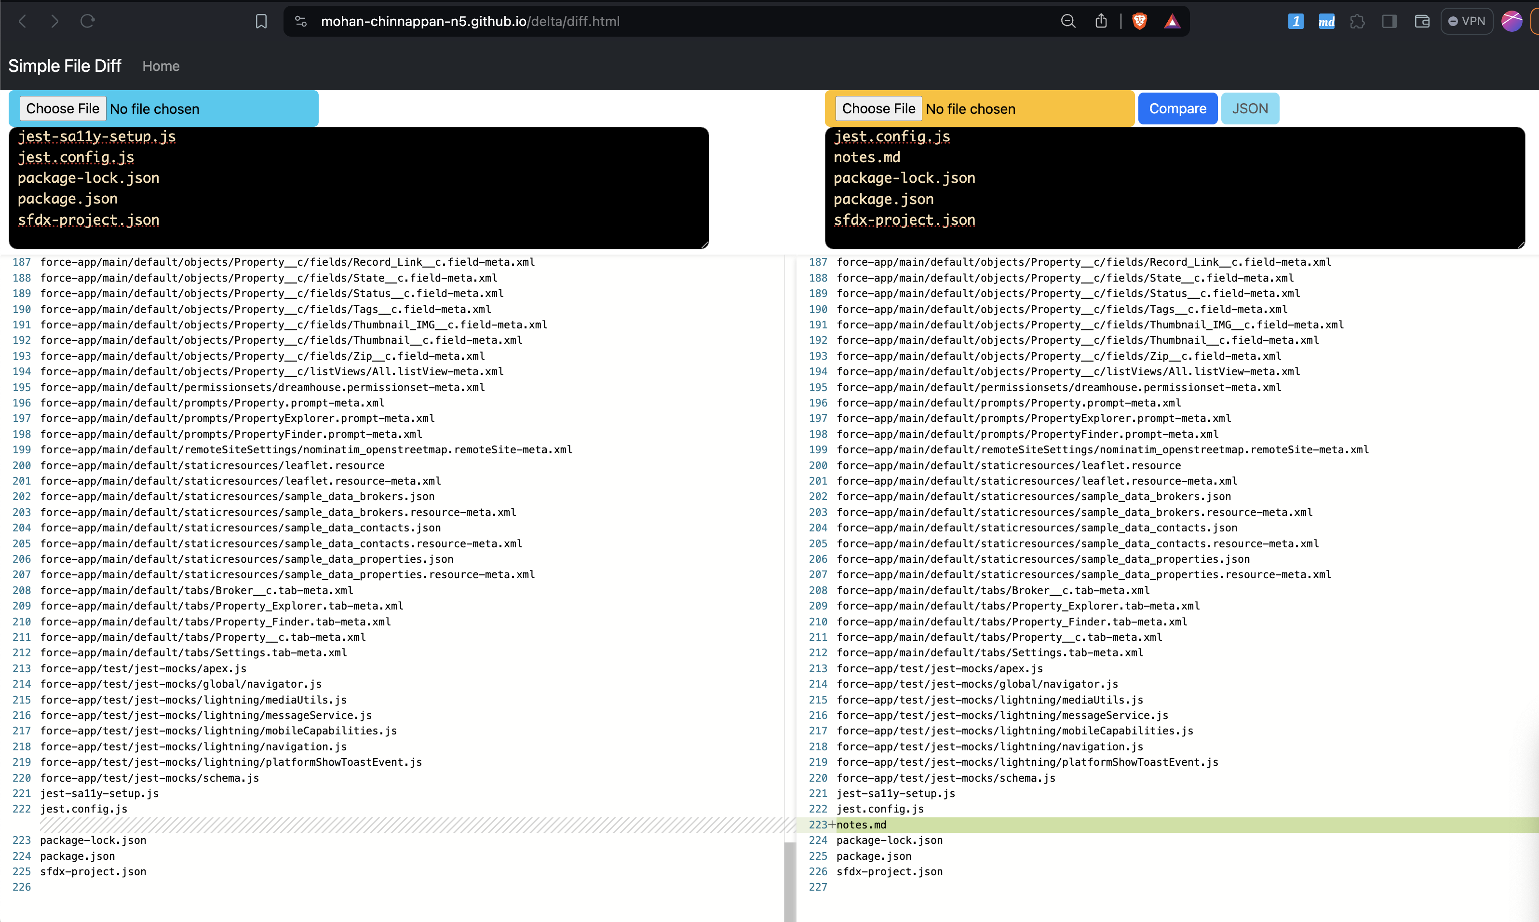
Task: Click left line 225 sfdx-project.json
Action: click(x=93, y=872)
